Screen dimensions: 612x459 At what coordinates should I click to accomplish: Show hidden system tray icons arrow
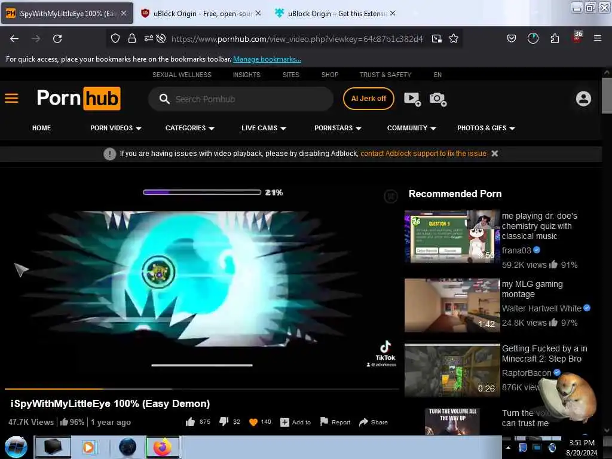pos(508,448)
